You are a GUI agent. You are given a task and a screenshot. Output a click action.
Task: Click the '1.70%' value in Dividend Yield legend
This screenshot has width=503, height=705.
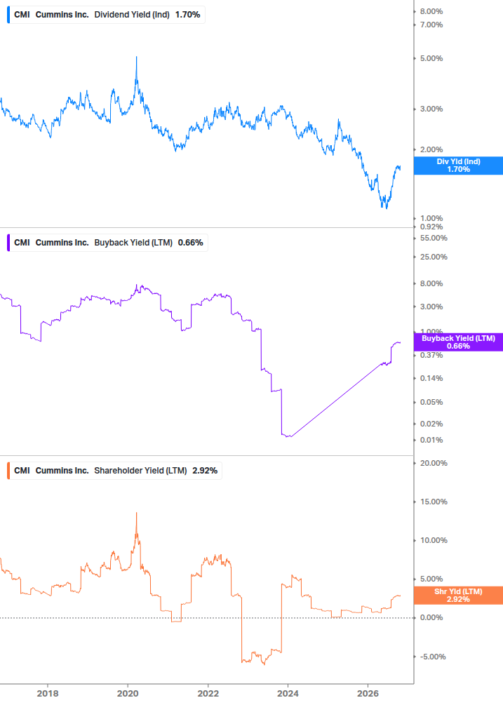coord(187,15)
